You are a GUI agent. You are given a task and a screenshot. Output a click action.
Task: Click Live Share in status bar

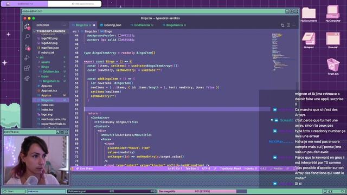[x=85, y=168]
